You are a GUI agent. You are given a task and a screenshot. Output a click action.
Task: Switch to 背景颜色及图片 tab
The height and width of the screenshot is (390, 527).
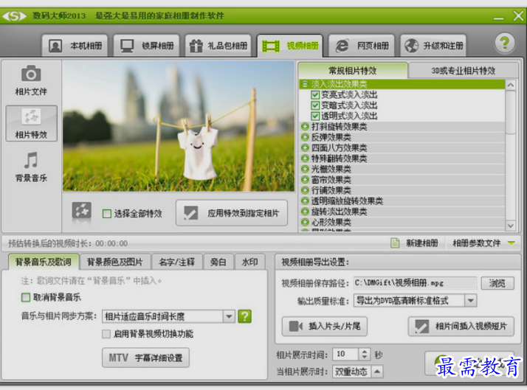(115, 262)
